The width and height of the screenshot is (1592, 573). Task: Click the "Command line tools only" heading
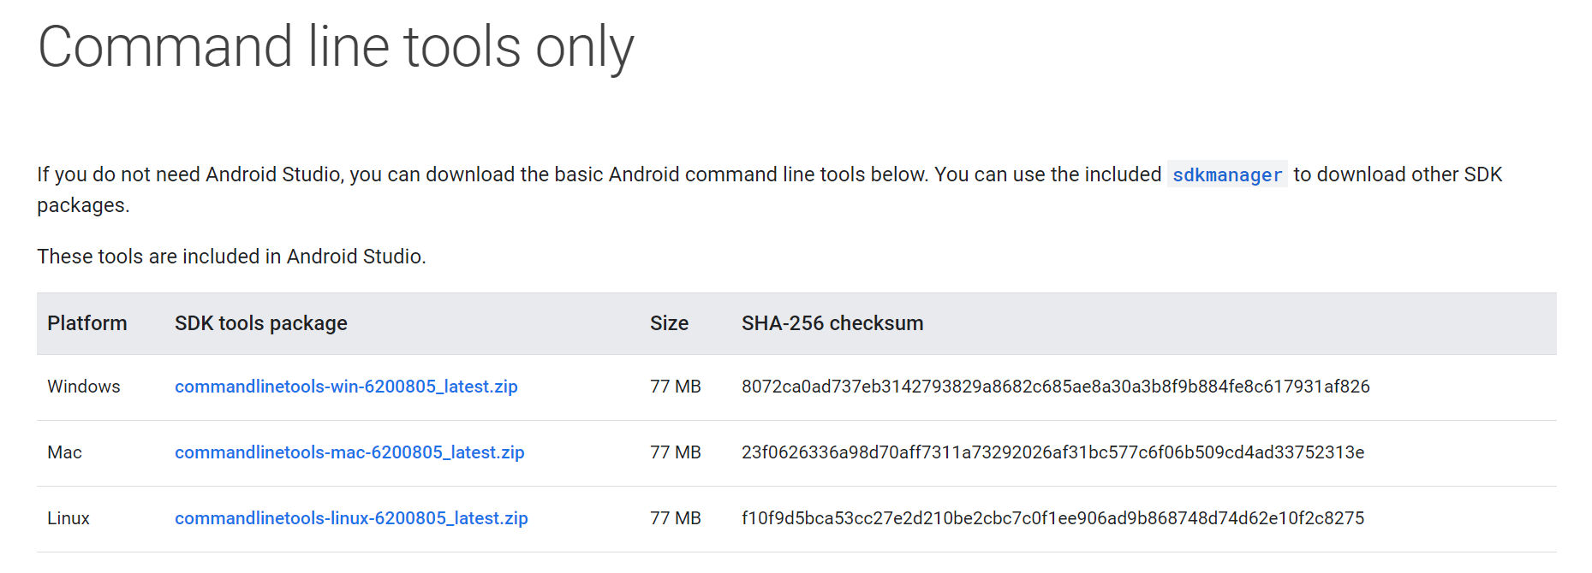(336, 47)
